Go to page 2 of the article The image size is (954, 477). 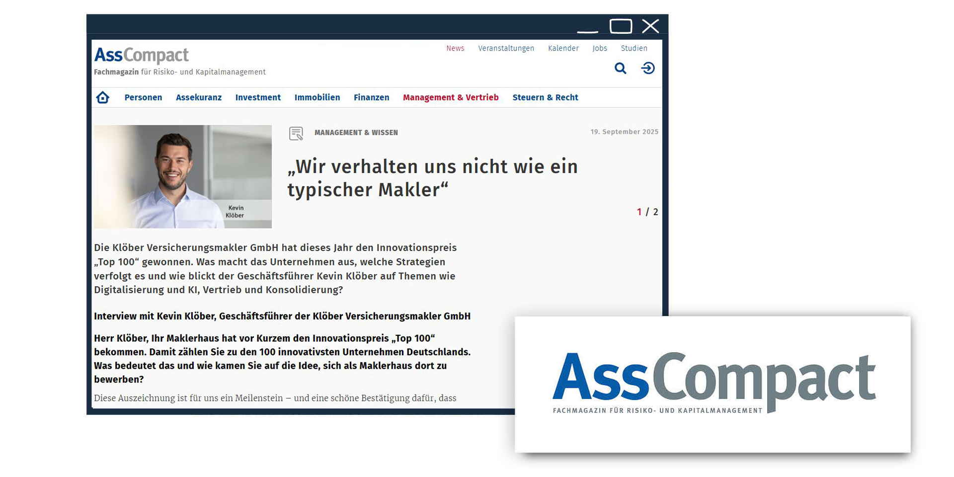coord(655,211)
